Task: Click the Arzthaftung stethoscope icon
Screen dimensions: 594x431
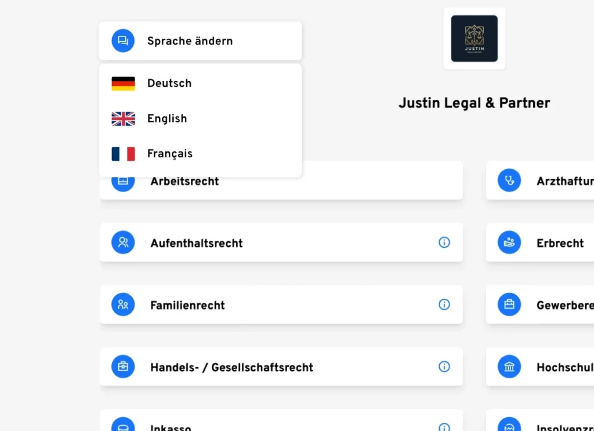Action: tap(509, 180)
